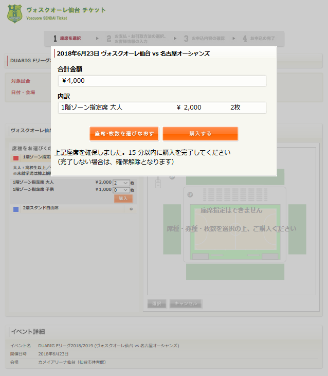Open the adult ticket quantity dropdown showing 2
This screenshot has width=328, height=376.
pyautogui.click(x=121, y=183)
